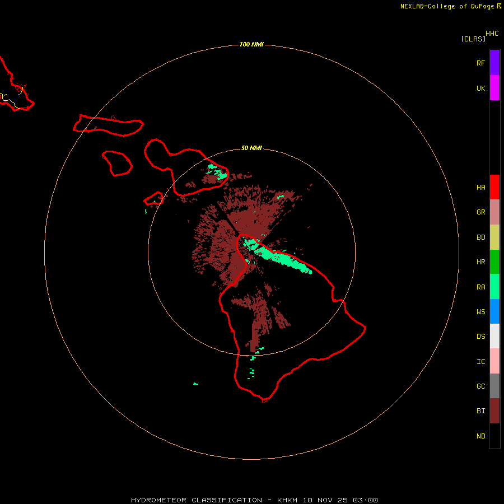Click the HR legend label
Viewport: 504px width, 504px height.
pos(480,262)
